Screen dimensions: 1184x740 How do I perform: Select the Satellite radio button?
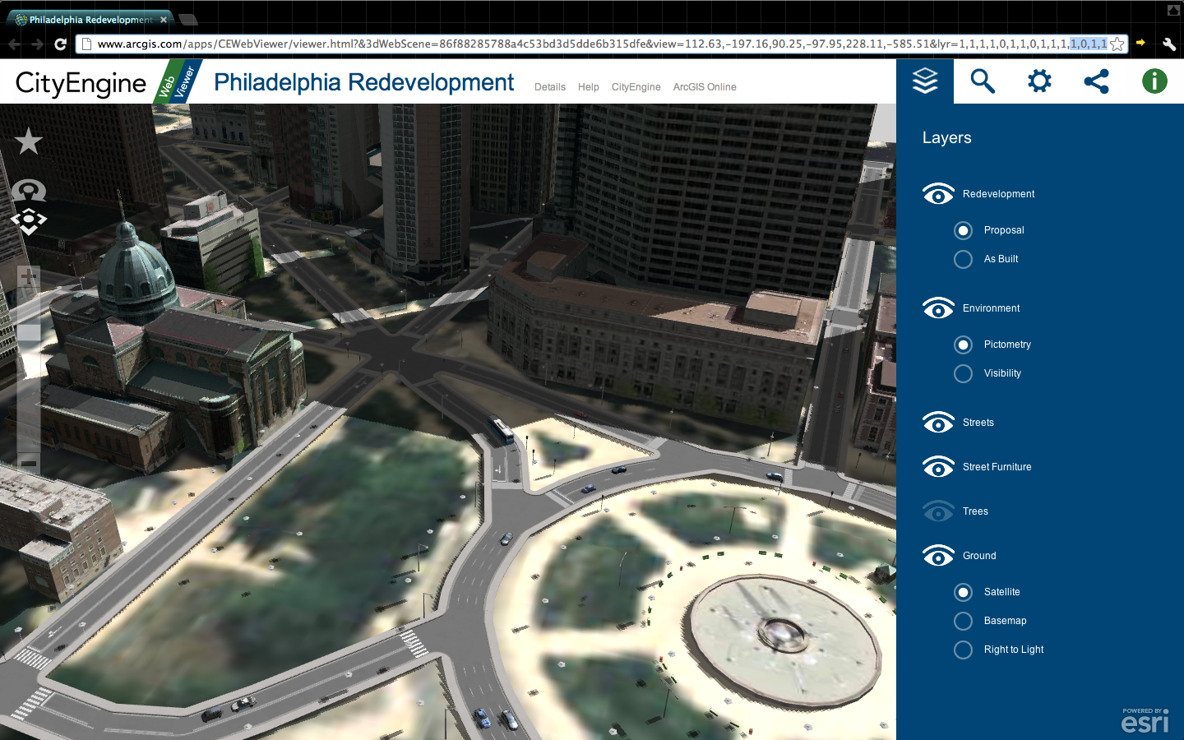pyautogui.click(x=963, y=592)
